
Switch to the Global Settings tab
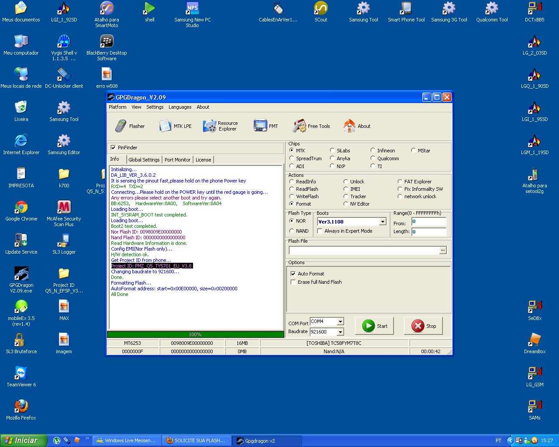144,160
